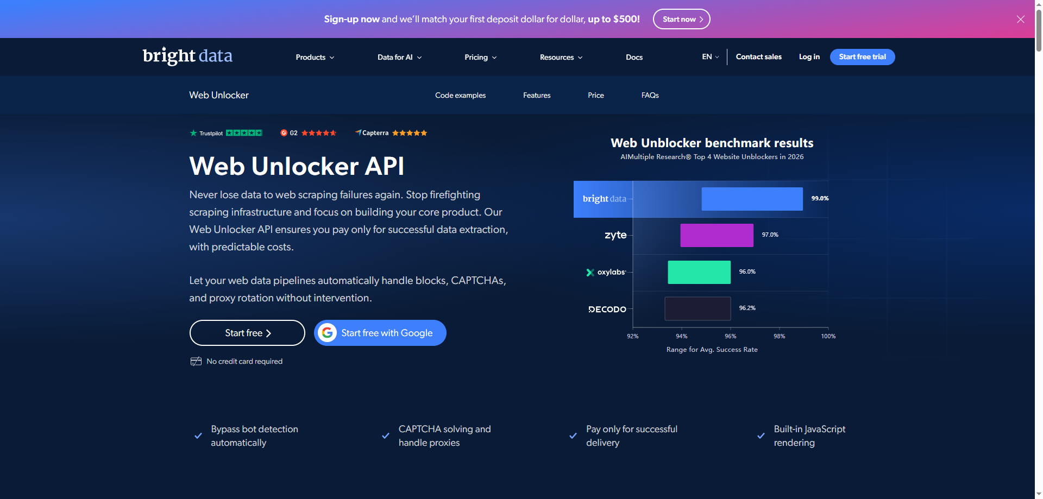Screen dimensions: 1043x499
Task: Click the Google logo icon
Action: coord(328,333)
